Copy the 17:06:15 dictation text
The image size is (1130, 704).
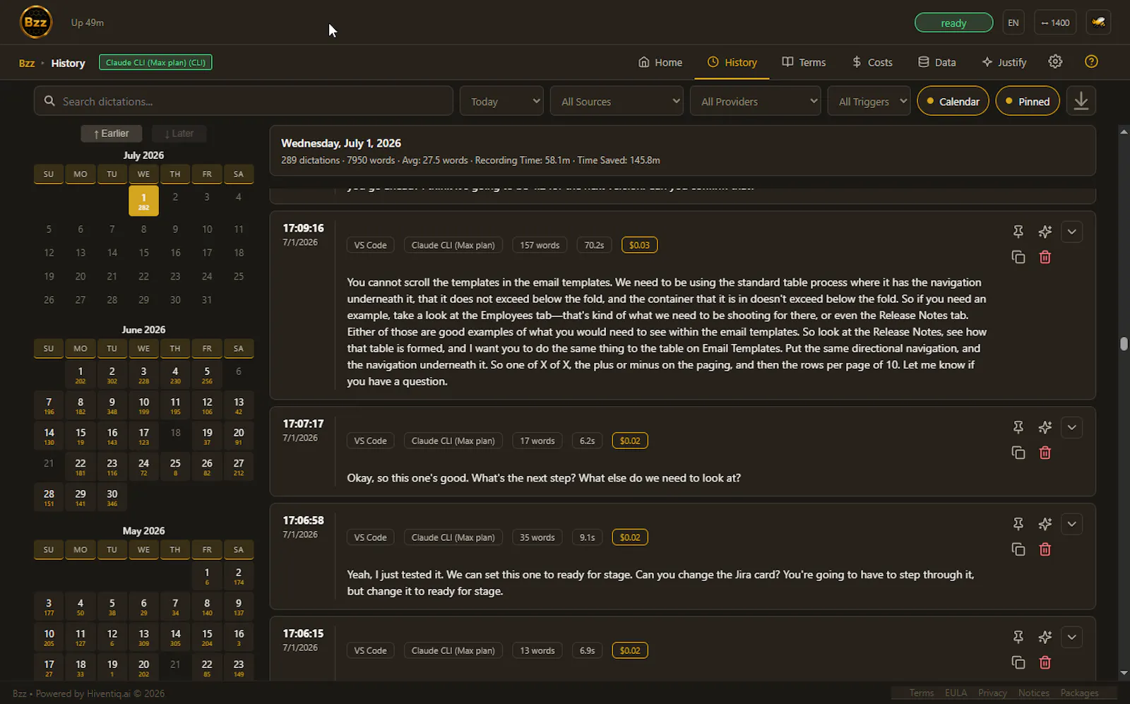[1018, 663]
